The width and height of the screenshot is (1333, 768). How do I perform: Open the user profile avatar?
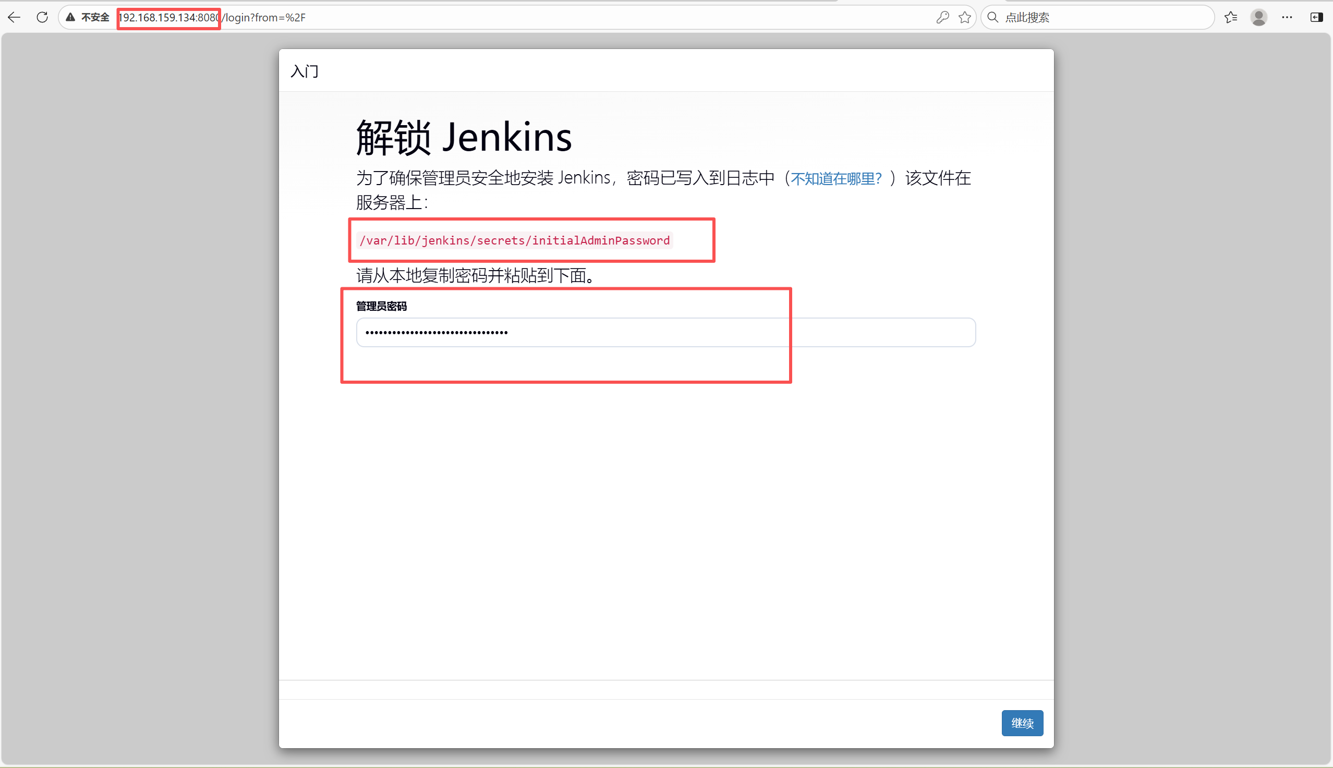click(x=1258, y=17)
